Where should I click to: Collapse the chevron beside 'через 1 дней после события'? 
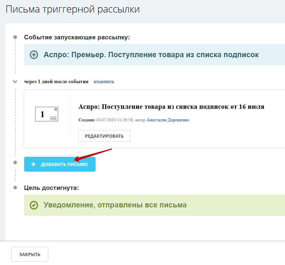click(15, 81)
